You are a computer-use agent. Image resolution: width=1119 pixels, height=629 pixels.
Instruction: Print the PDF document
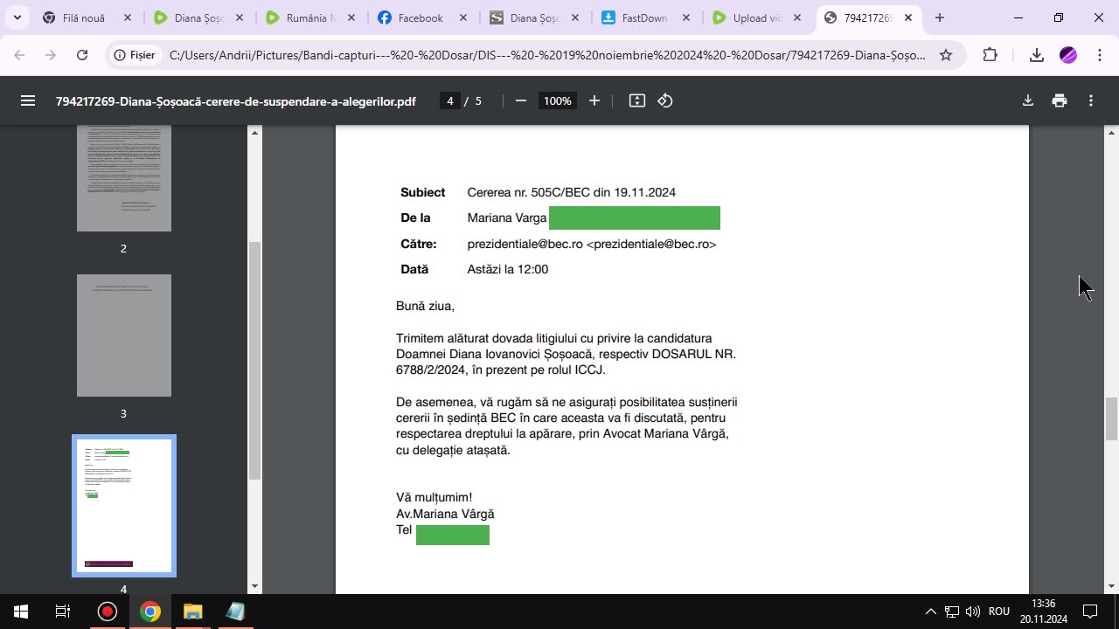click(1060, 100)
